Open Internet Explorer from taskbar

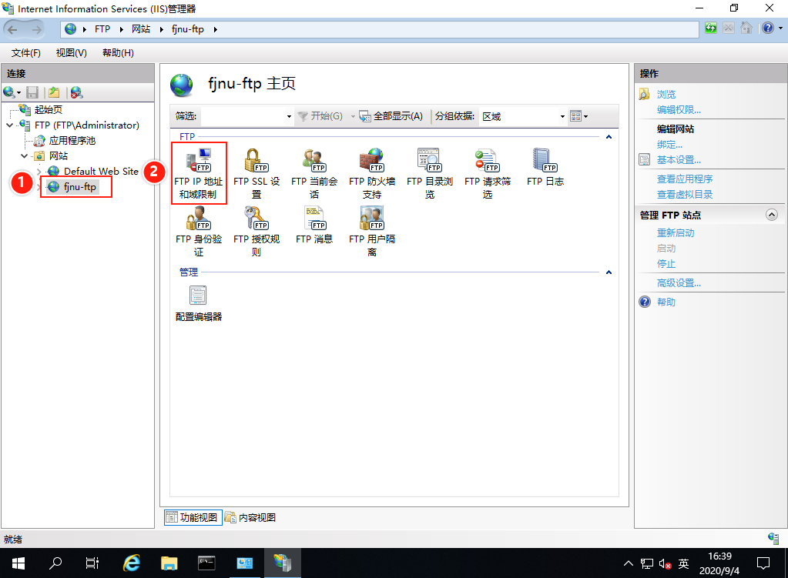point(132,563)
